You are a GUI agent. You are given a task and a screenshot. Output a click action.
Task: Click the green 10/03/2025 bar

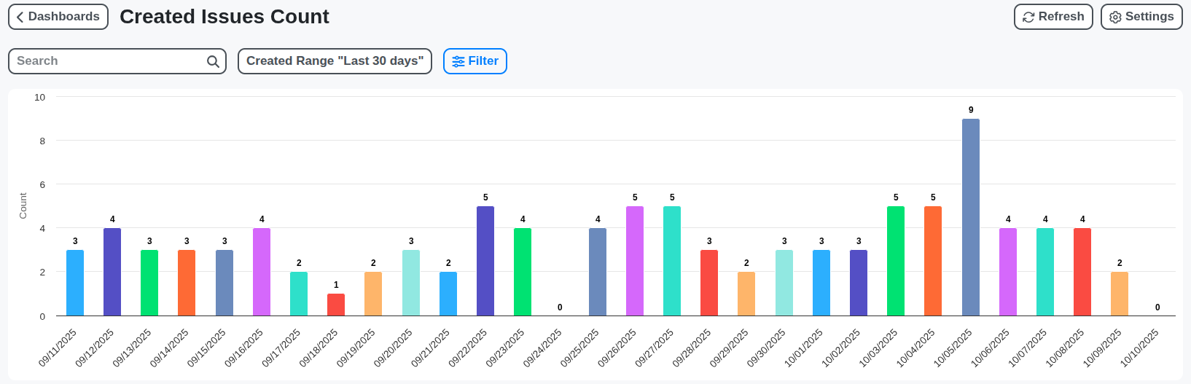pyautogui.click(x=896, y=261)
